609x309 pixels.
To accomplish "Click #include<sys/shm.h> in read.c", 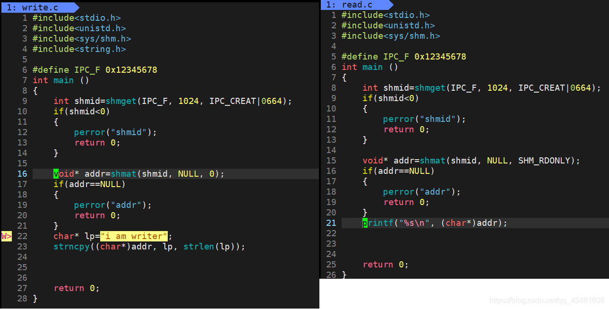I will point(391,36).
